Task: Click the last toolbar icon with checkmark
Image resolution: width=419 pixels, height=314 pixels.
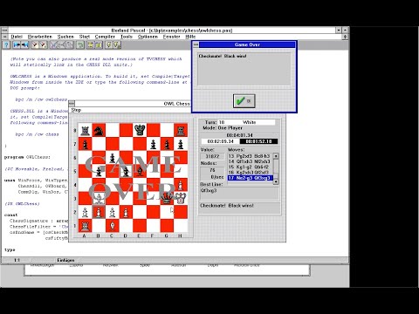Action: [117, 44]
